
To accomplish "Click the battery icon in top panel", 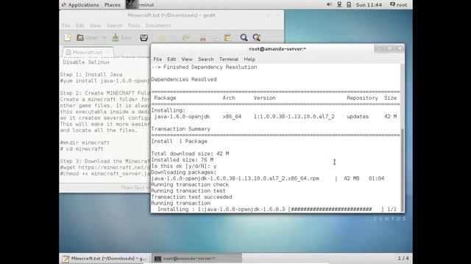I will coord(349,4).
